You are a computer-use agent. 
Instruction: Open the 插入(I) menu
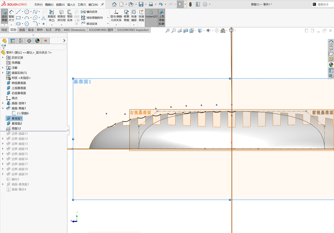click(71, 5)
